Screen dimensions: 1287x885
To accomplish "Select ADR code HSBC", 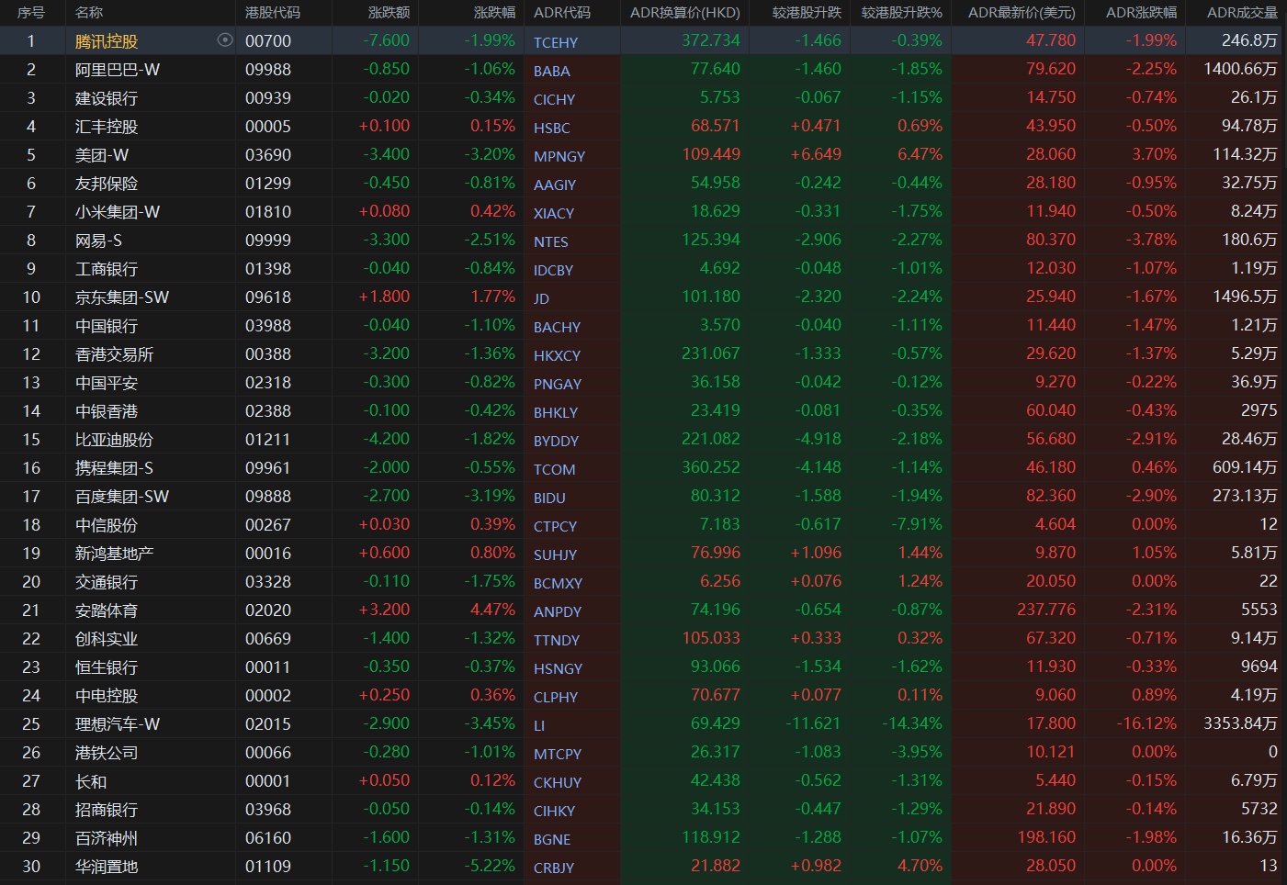I will tap(552, 128).
